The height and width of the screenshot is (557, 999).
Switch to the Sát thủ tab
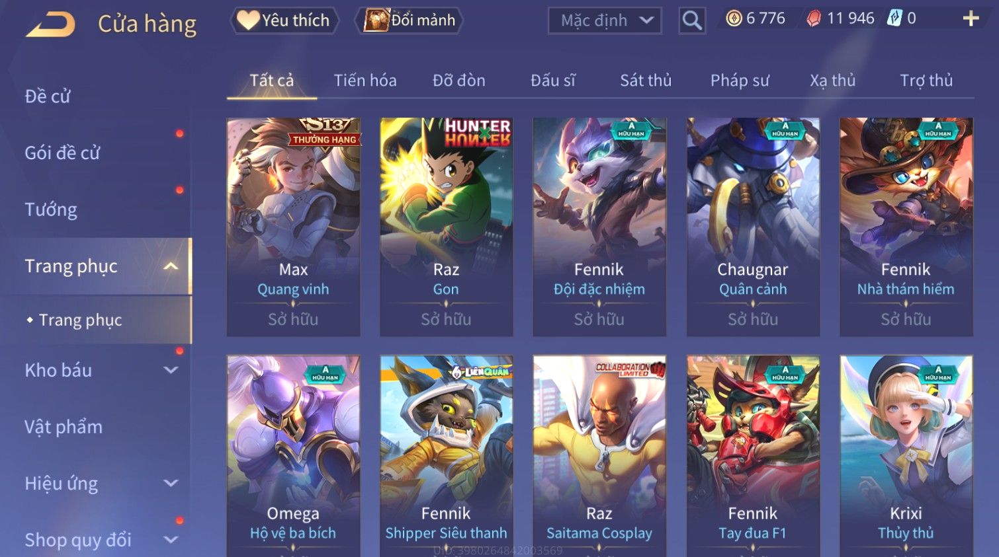[x=646, y=81]
